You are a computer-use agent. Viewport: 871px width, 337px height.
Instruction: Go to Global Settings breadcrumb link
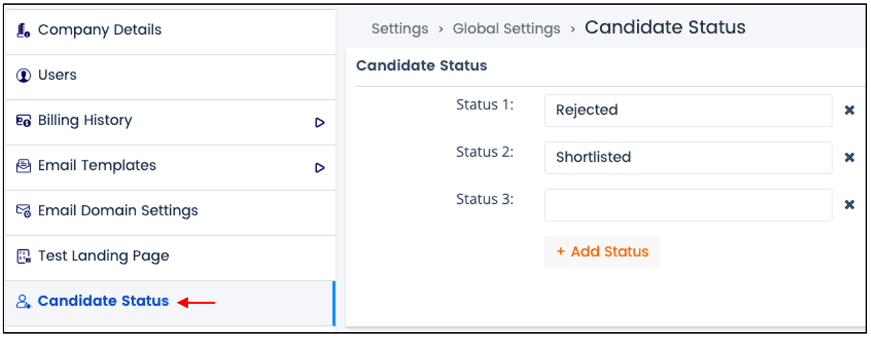(507, 29)
